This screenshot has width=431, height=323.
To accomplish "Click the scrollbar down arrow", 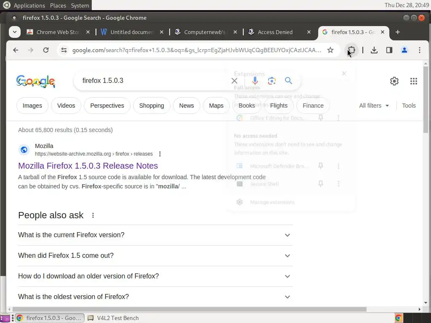I will click(426, 303).
